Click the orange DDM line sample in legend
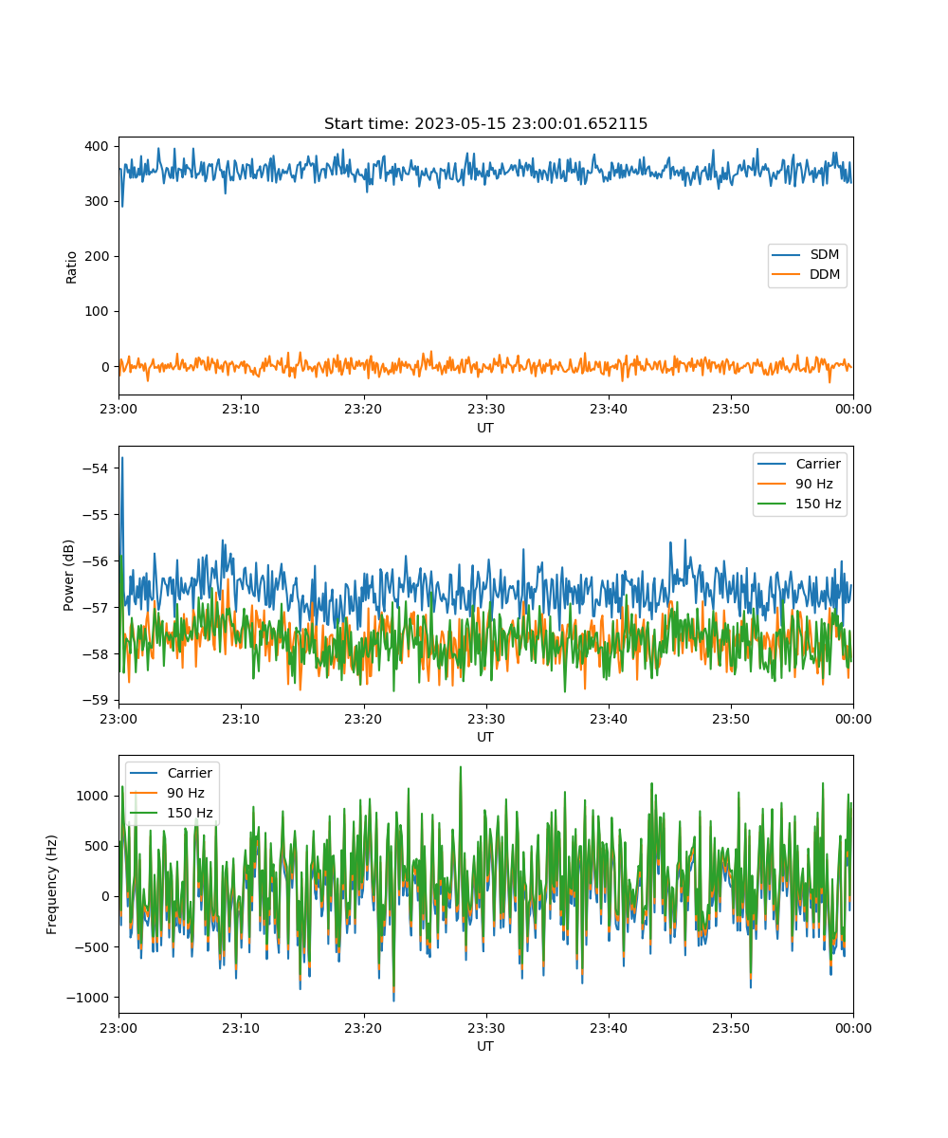This screenshot has width=948, height=1138. click(788, 275)
